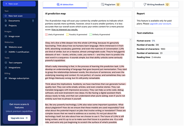Follow the 'upgrade your account' link
The image size is (184, 126).
click(160, 24)
